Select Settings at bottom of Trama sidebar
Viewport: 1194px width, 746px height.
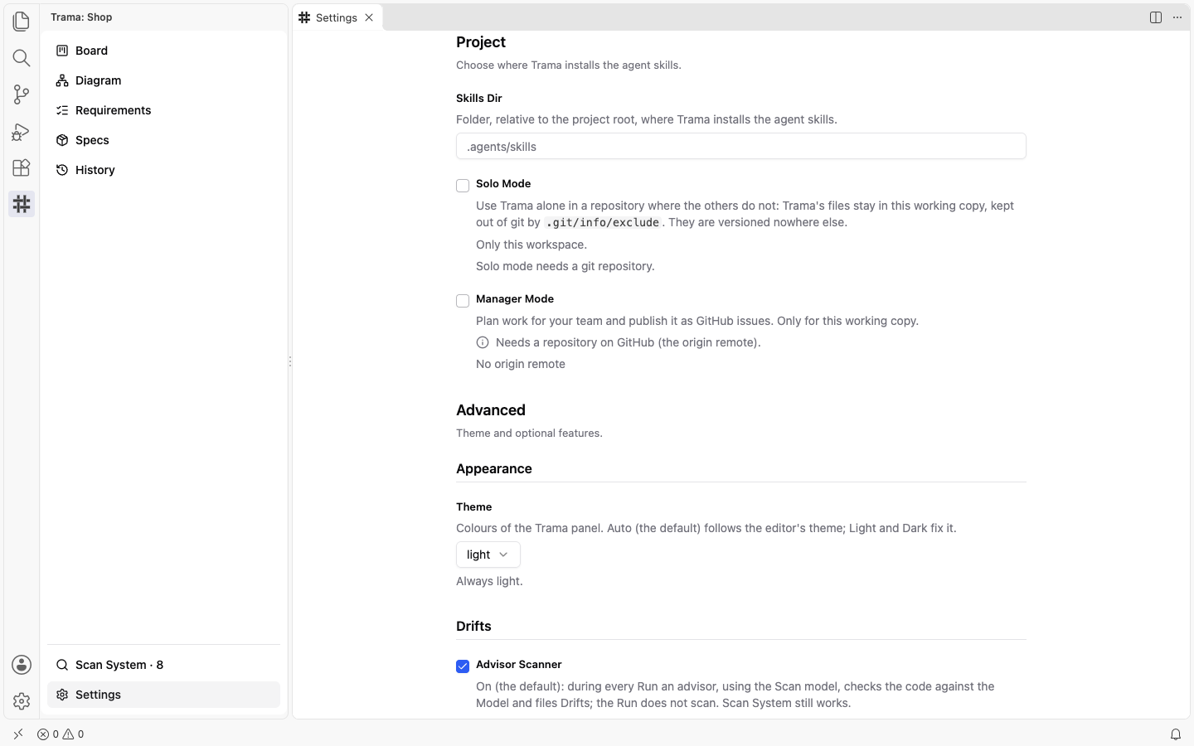[163, 695]
